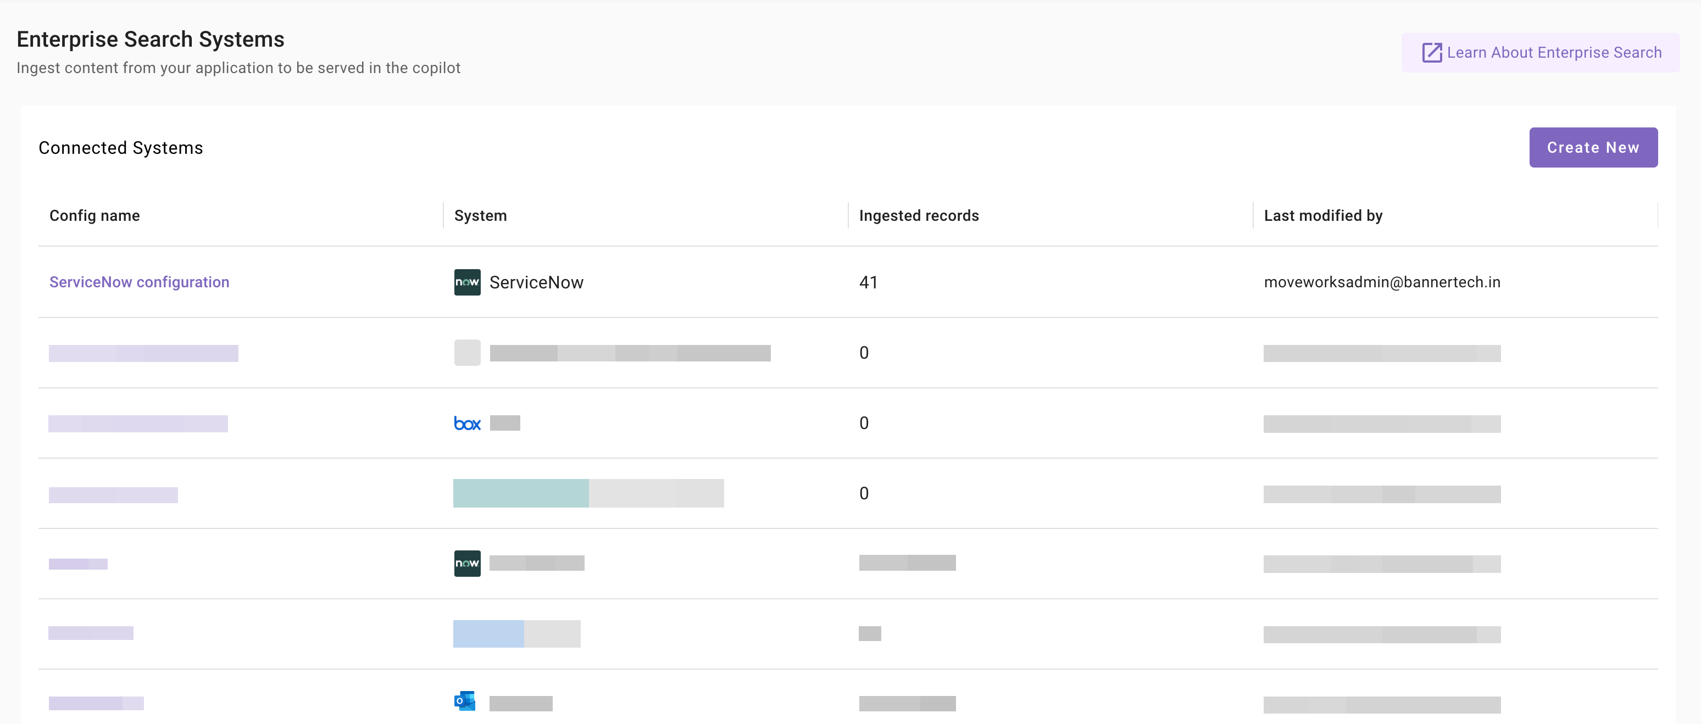The image size is (1701, 724).
Task: Open Learn About Enterprise Search link
Action: (x=1554, y=53)
